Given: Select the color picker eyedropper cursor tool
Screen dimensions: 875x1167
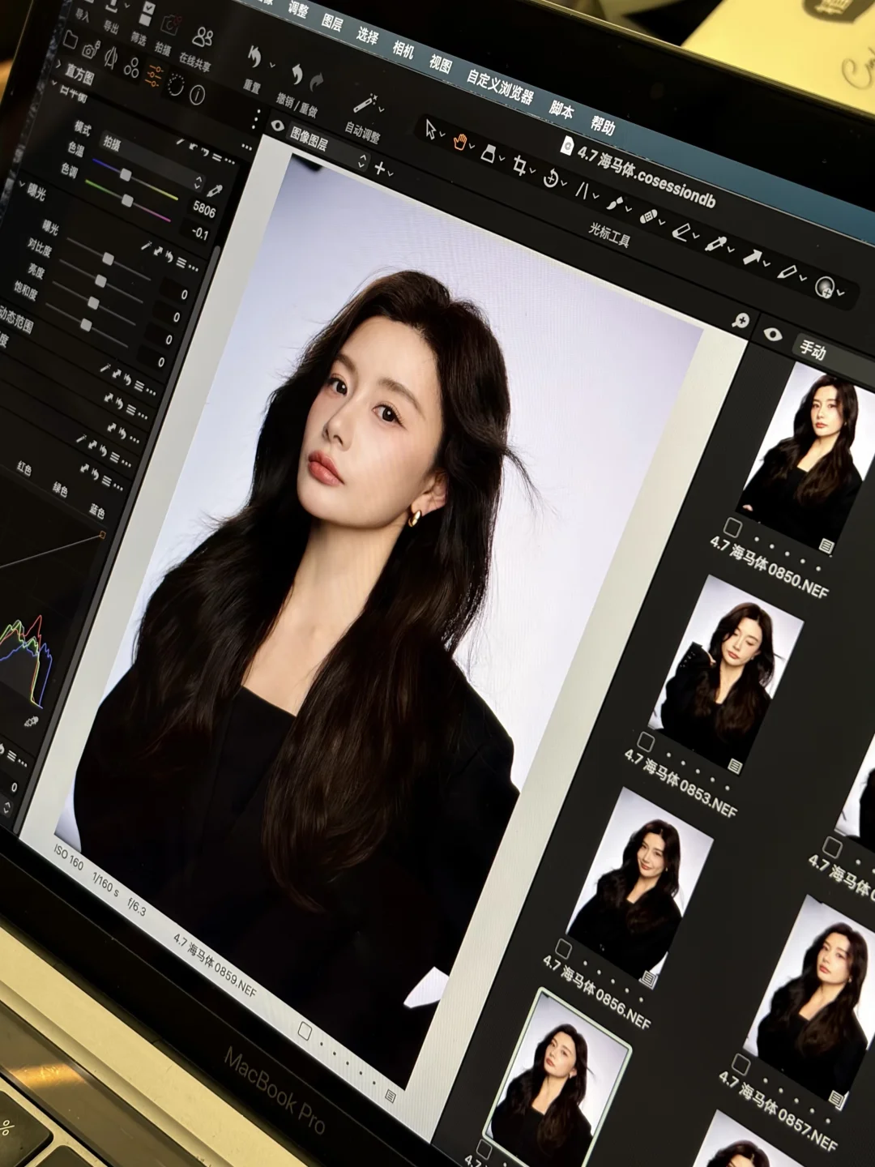Looking at the screenshot, I should point(716,244).
